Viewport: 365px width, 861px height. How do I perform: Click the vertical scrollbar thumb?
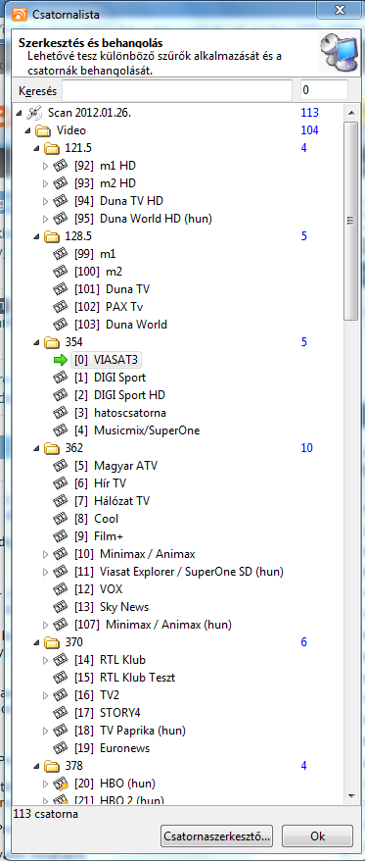click(350, 221)
